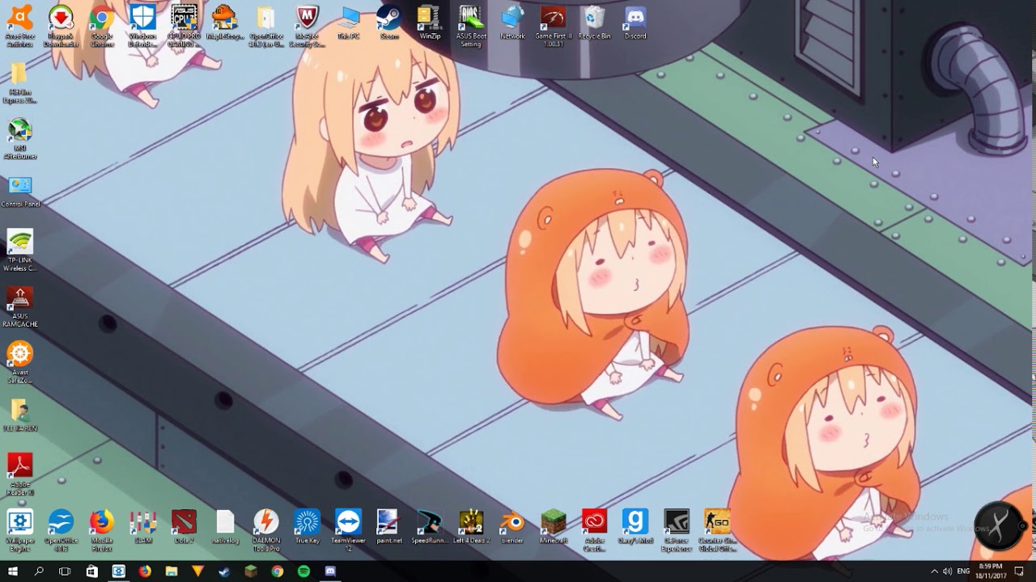
Task: Switch to Discord in the taskbar
Action: coord(330,571)
